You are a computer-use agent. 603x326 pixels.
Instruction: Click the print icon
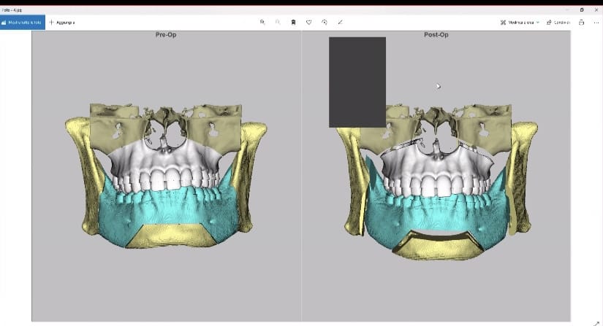click(581, 23)
